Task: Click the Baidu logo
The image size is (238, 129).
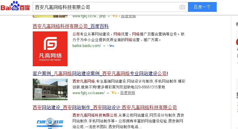Action: click(x=15, y=6)
